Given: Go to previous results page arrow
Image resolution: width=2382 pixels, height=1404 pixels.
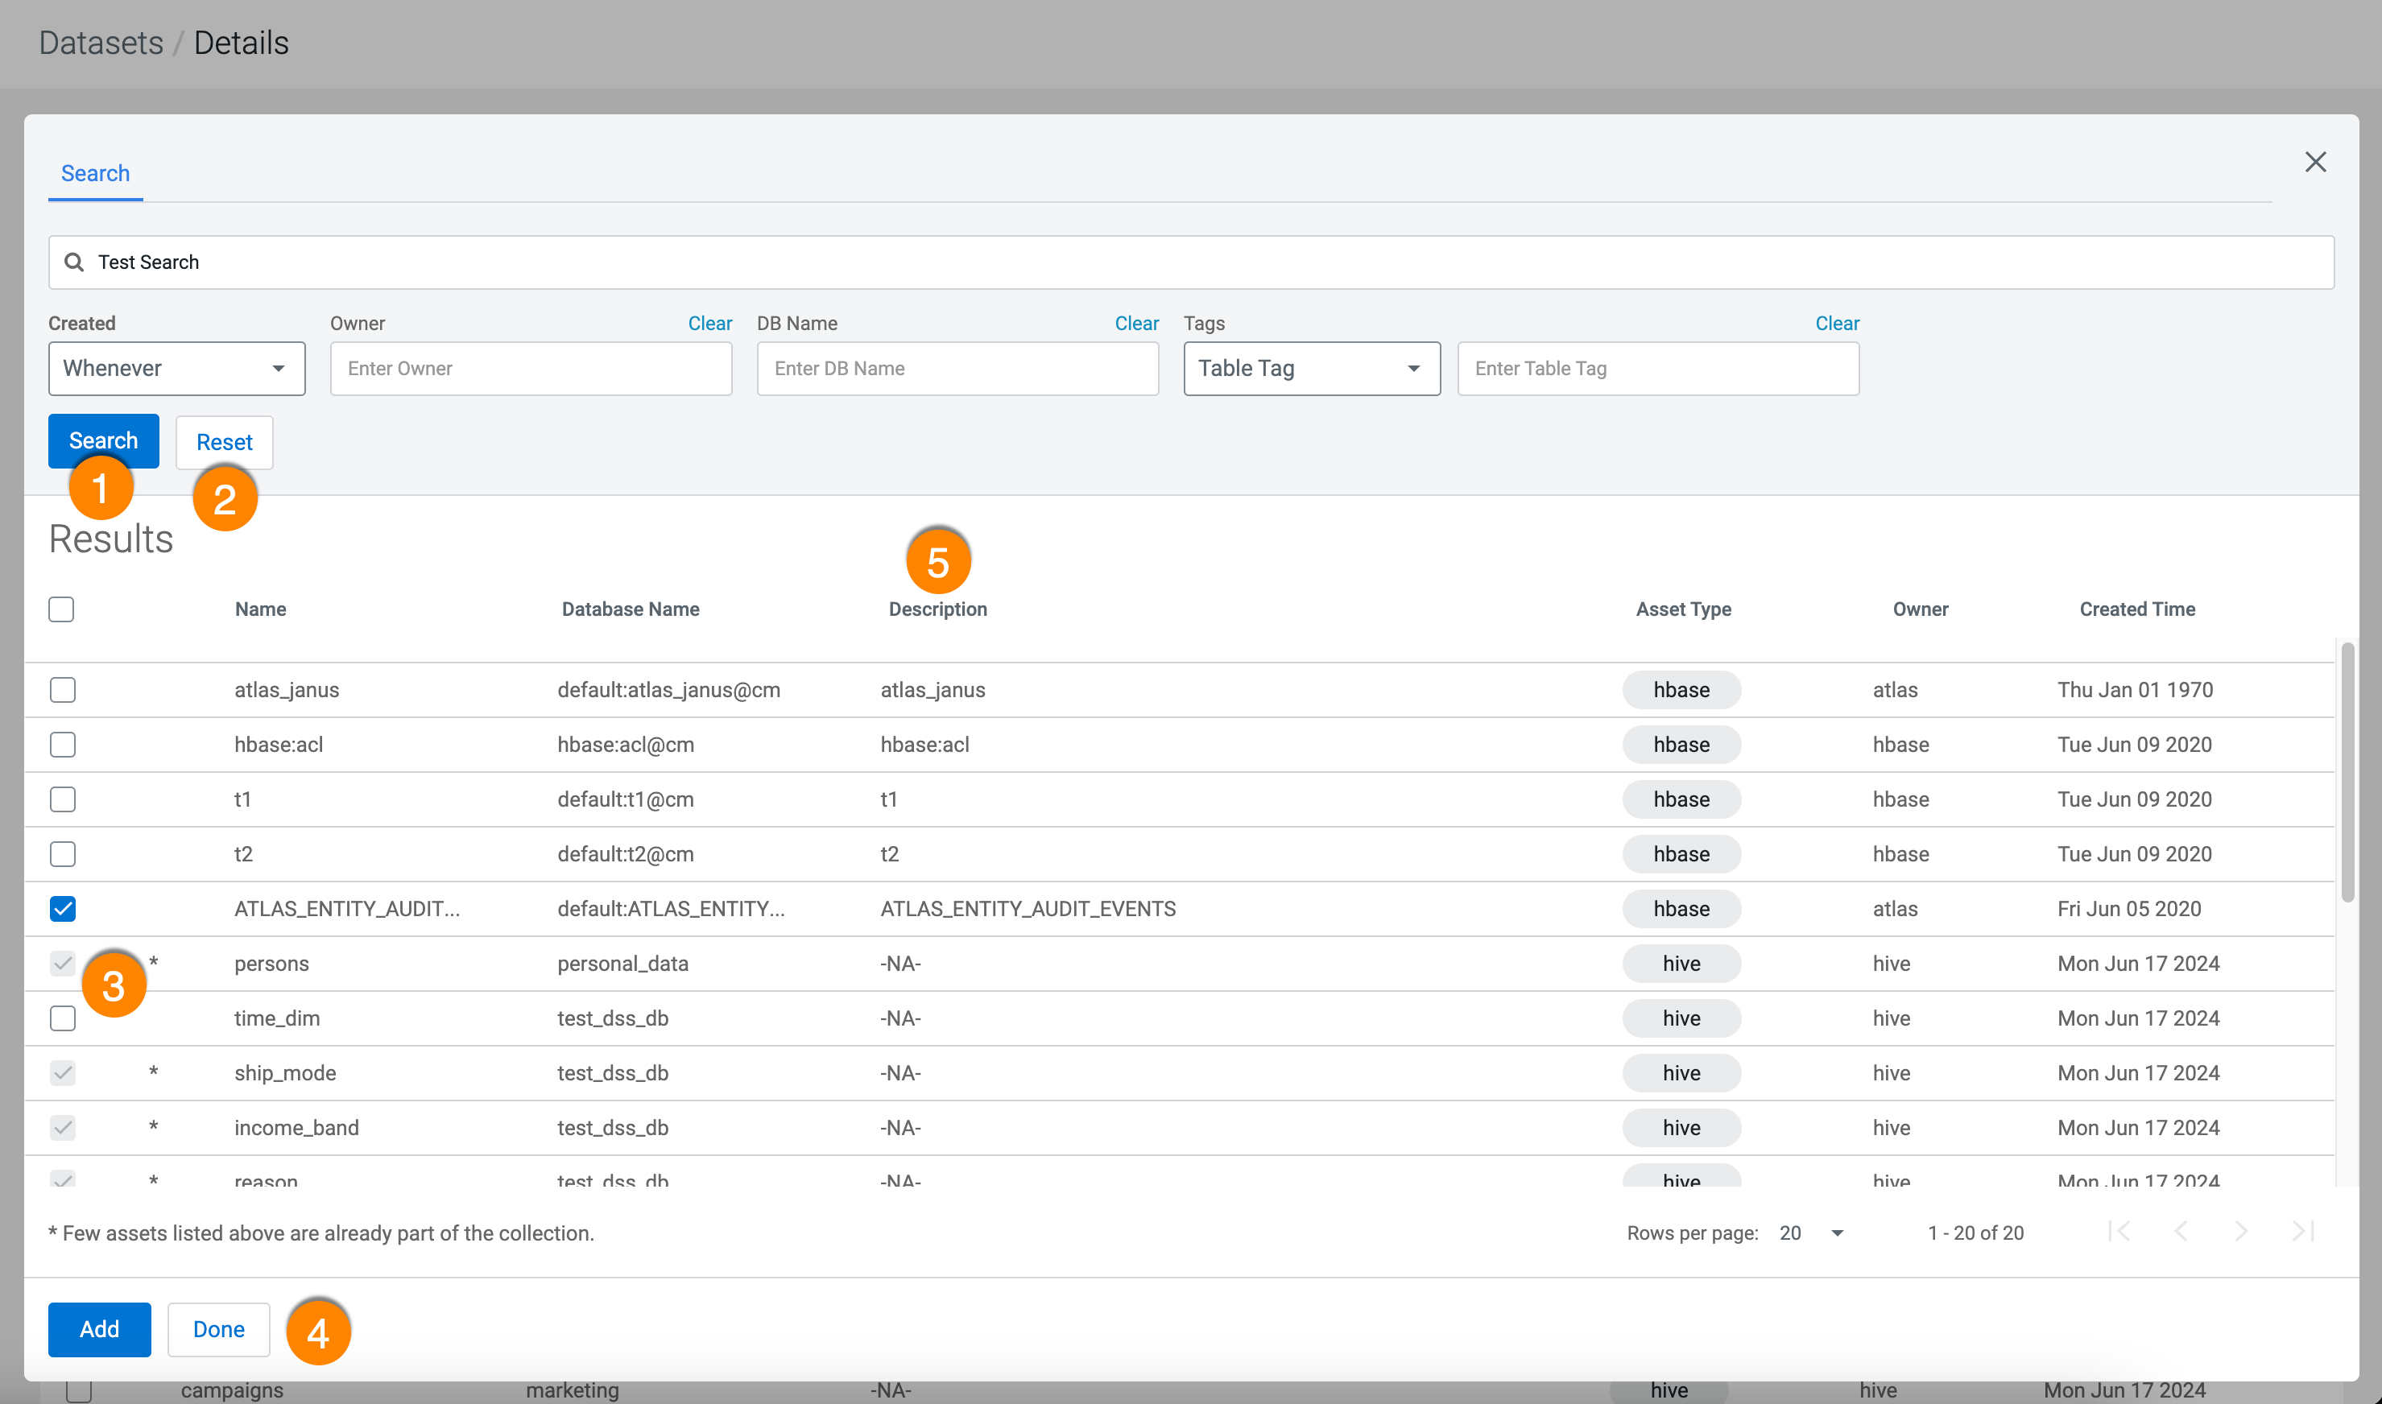Looking at the screenshot, I should click(2181, 1231).
